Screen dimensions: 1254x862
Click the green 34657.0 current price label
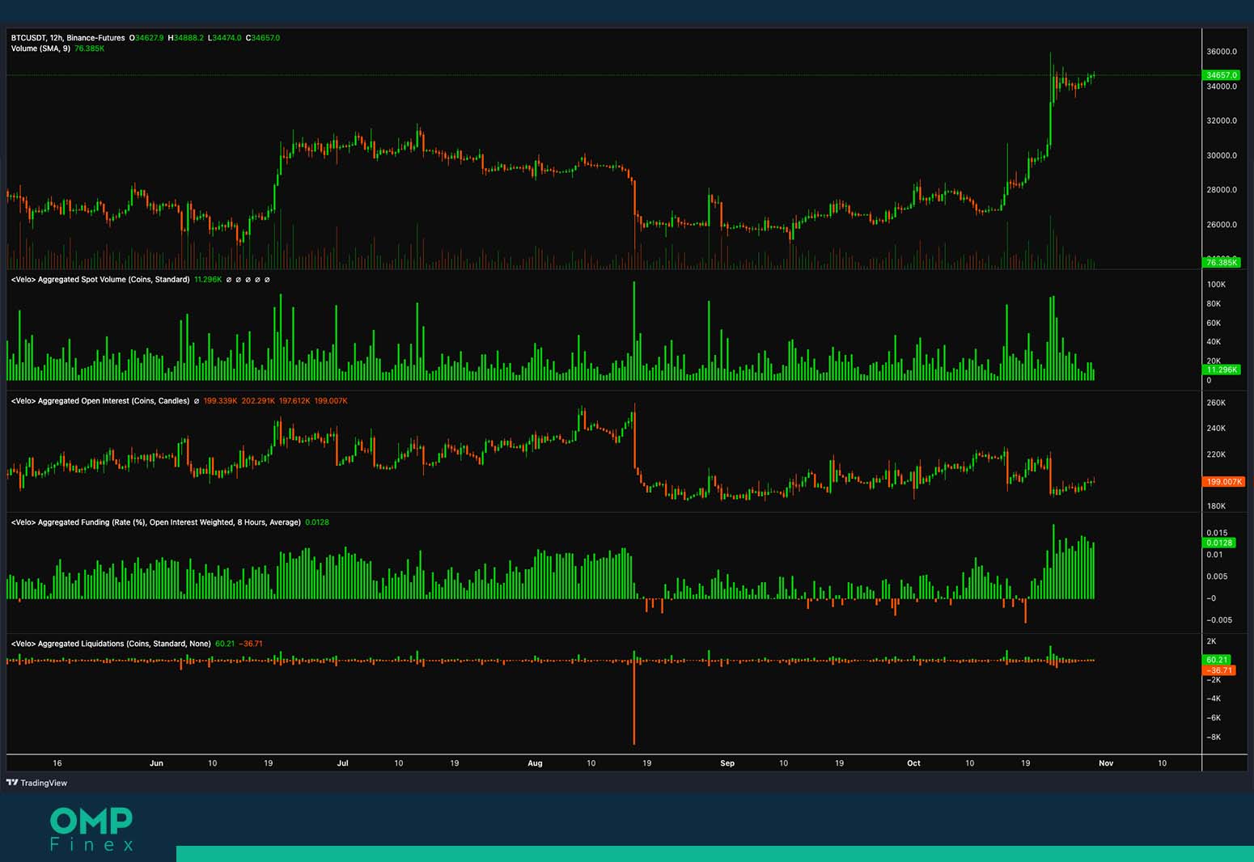pos(1222,75)
